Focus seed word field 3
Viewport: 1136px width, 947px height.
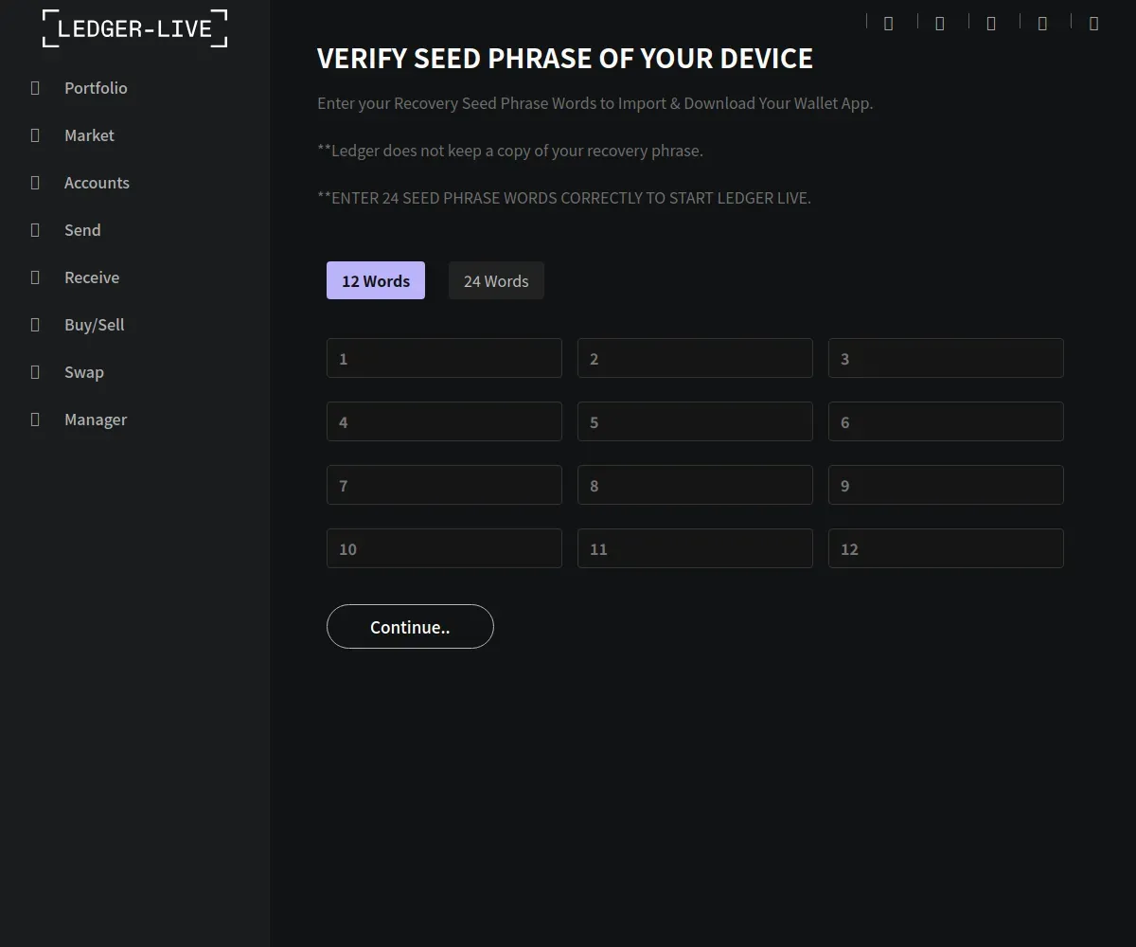pyautogui.click(x=946, y=358)
